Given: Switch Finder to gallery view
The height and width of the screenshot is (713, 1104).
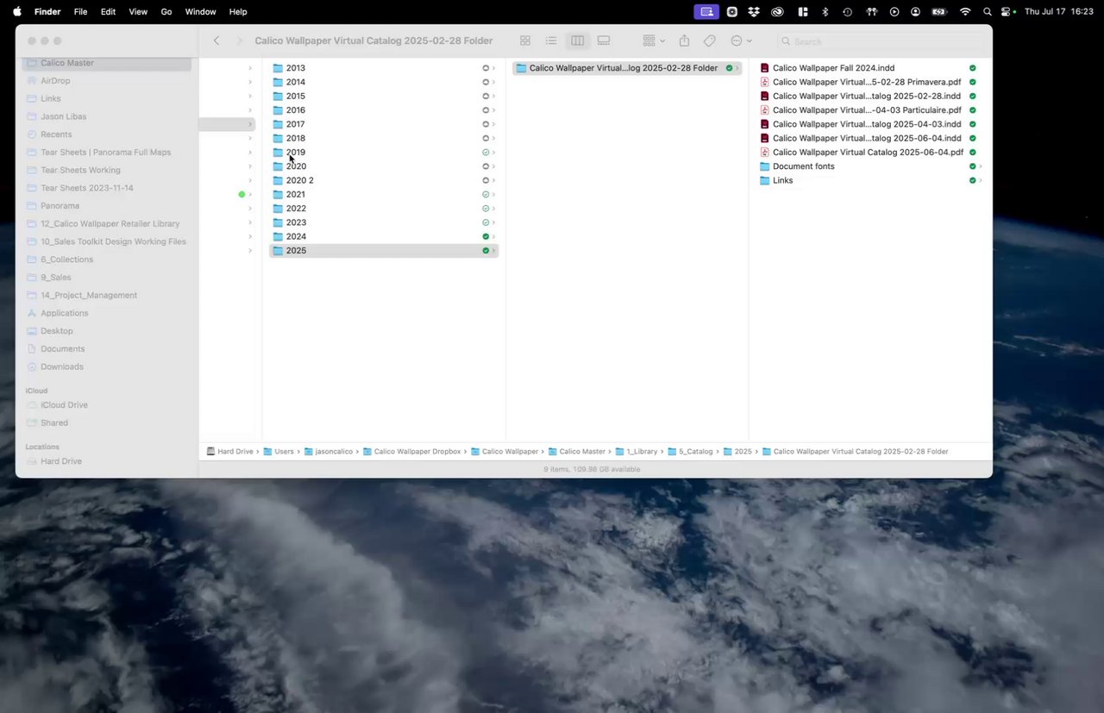Looking at the screenshot, I should point(604,41).
